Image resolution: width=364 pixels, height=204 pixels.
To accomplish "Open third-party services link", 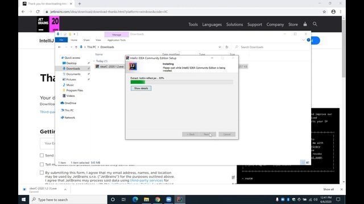I will [147, 180].
